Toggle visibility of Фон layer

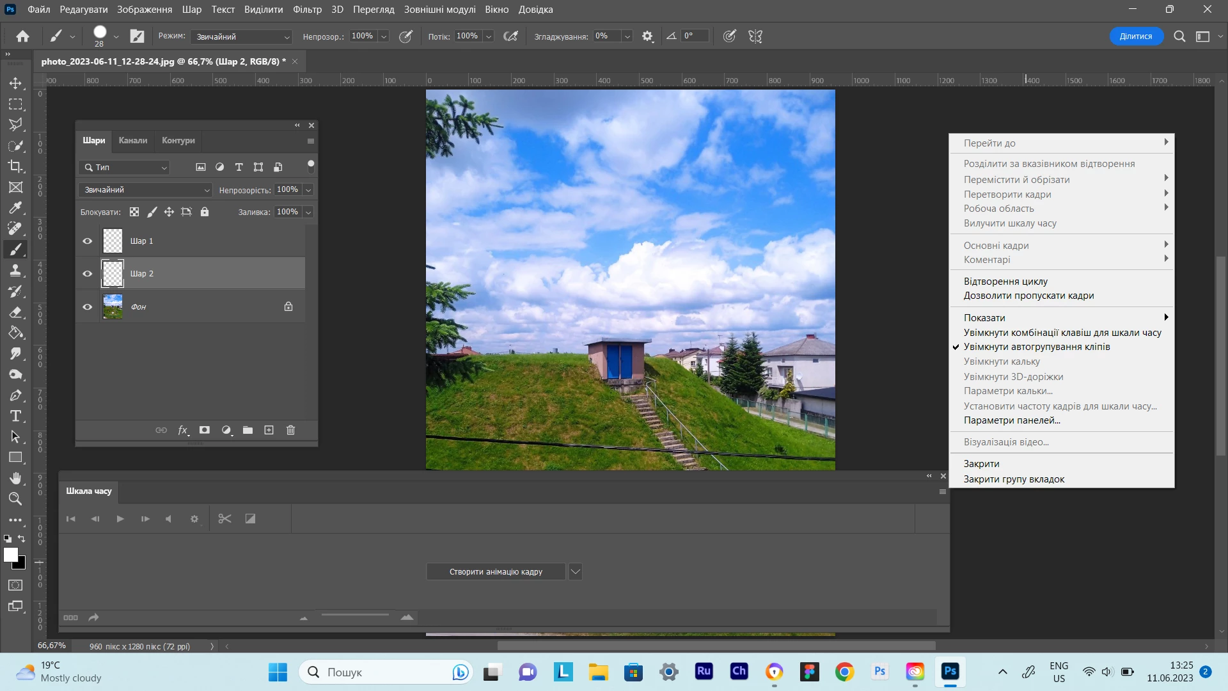(88, 306)
